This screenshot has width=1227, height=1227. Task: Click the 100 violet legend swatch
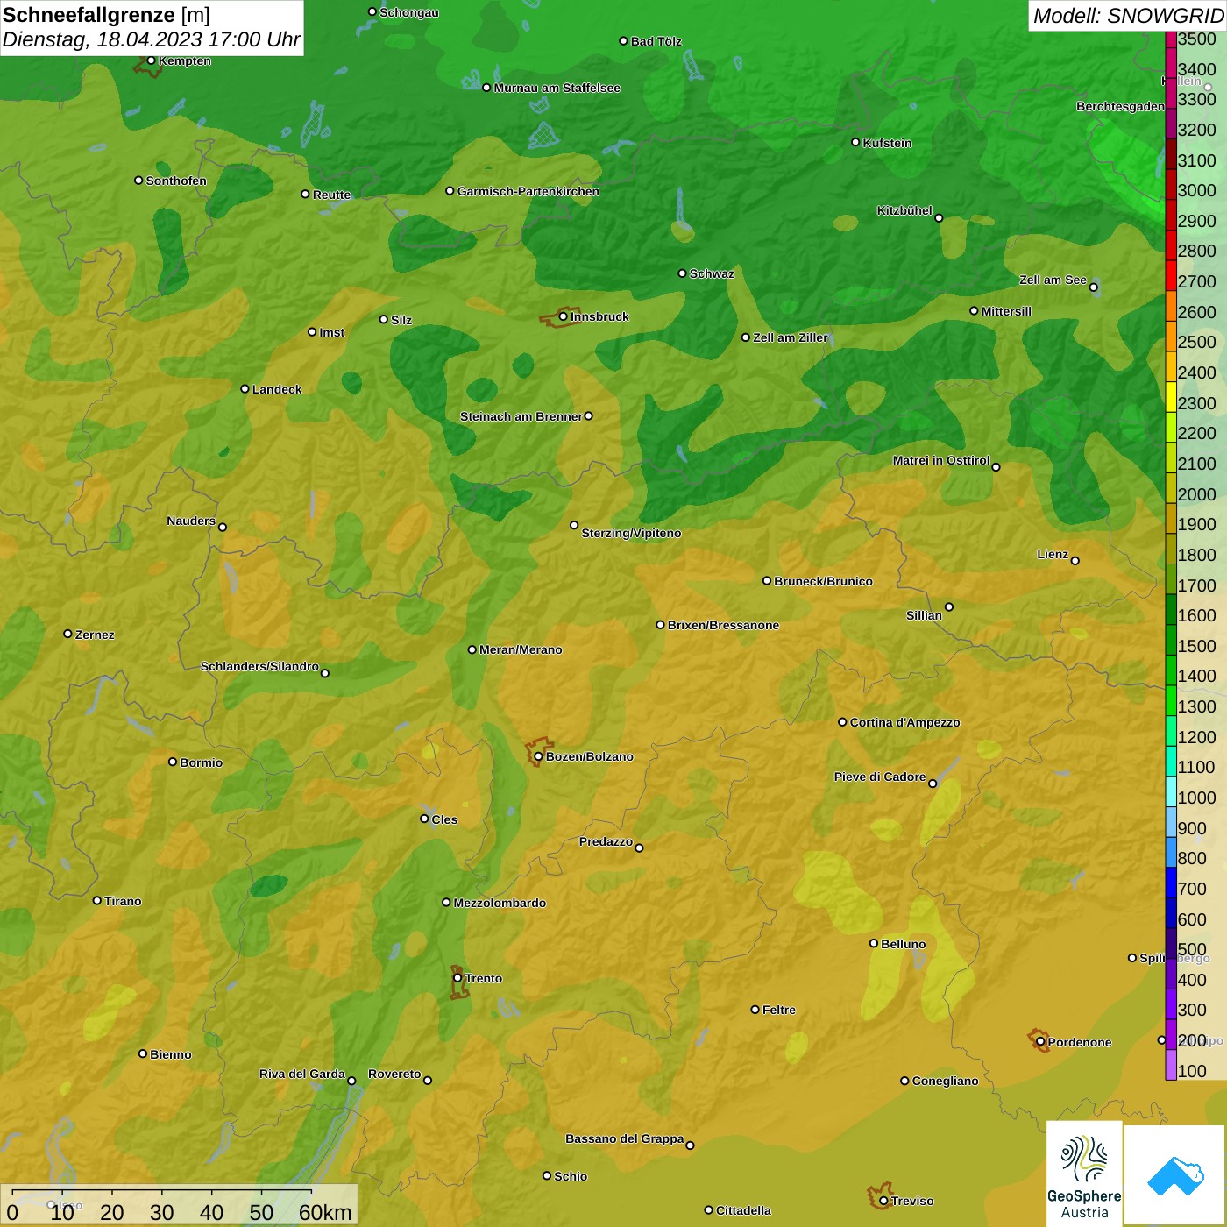click(1171, 1065)
